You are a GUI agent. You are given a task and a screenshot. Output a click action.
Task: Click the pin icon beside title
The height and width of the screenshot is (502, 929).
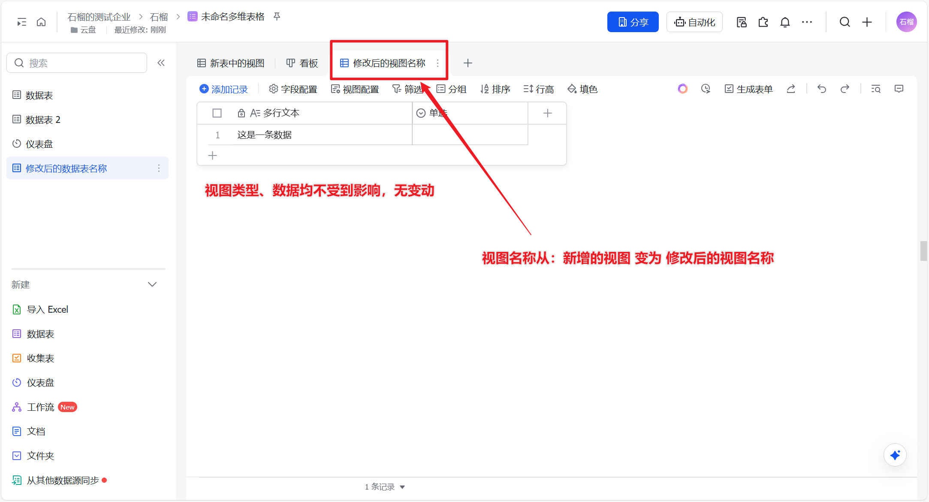point(277,17)
